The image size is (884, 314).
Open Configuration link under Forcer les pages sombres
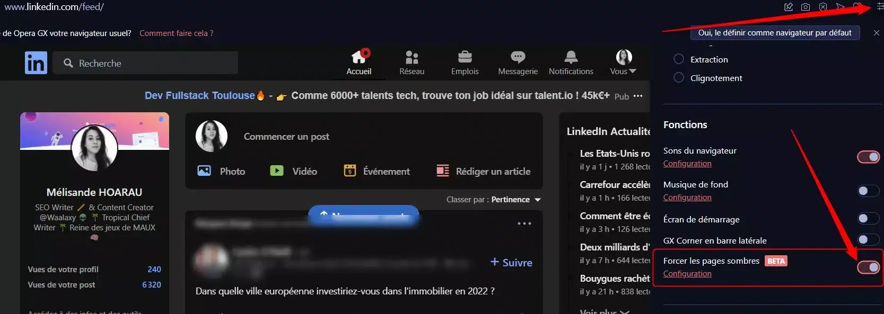687,274
